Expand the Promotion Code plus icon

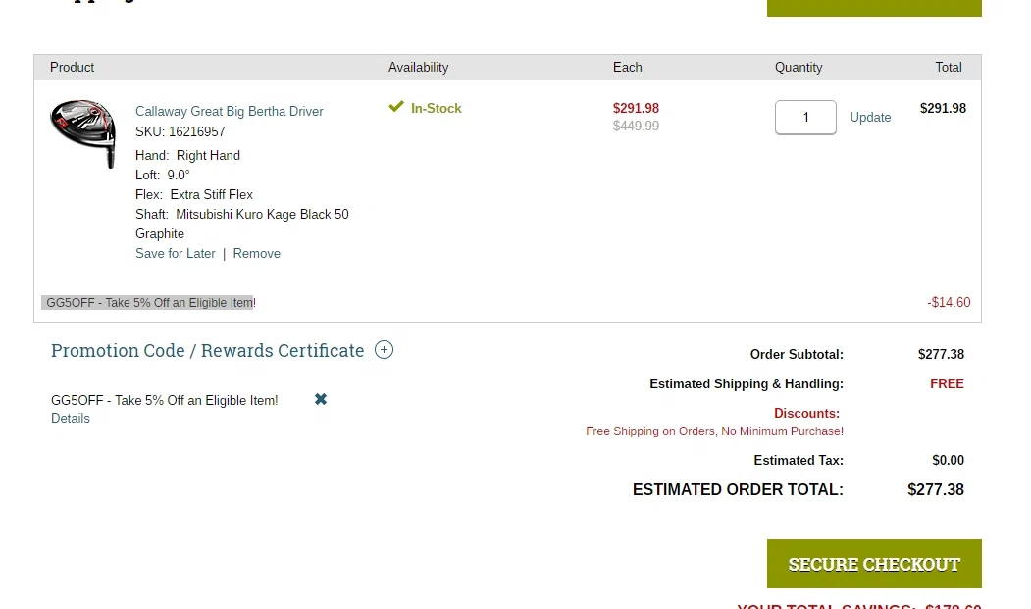pos(384,350)
